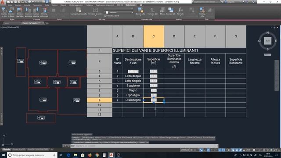Toggle snap mode in status bar
The image size is (281, 158).
coord(195,150)
